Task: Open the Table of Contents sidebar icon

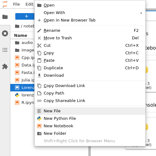Action: pos(5,50)
